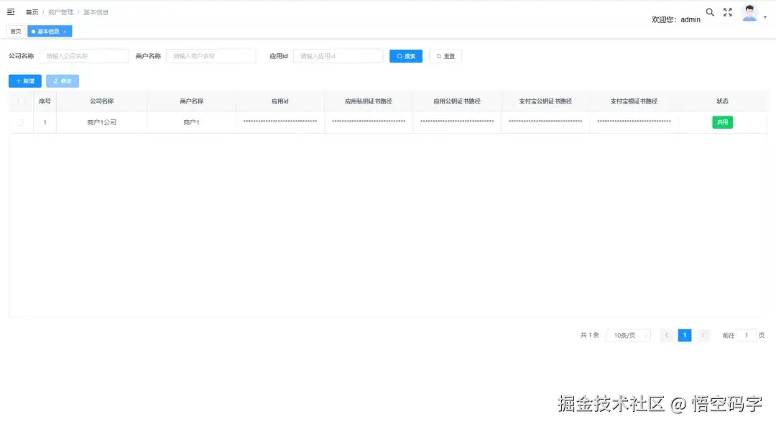Viewport: 776px width, 427px height.
Task: Toggle fullscreen mode icon
Action: pyautogui.click(x=727, y=12)
